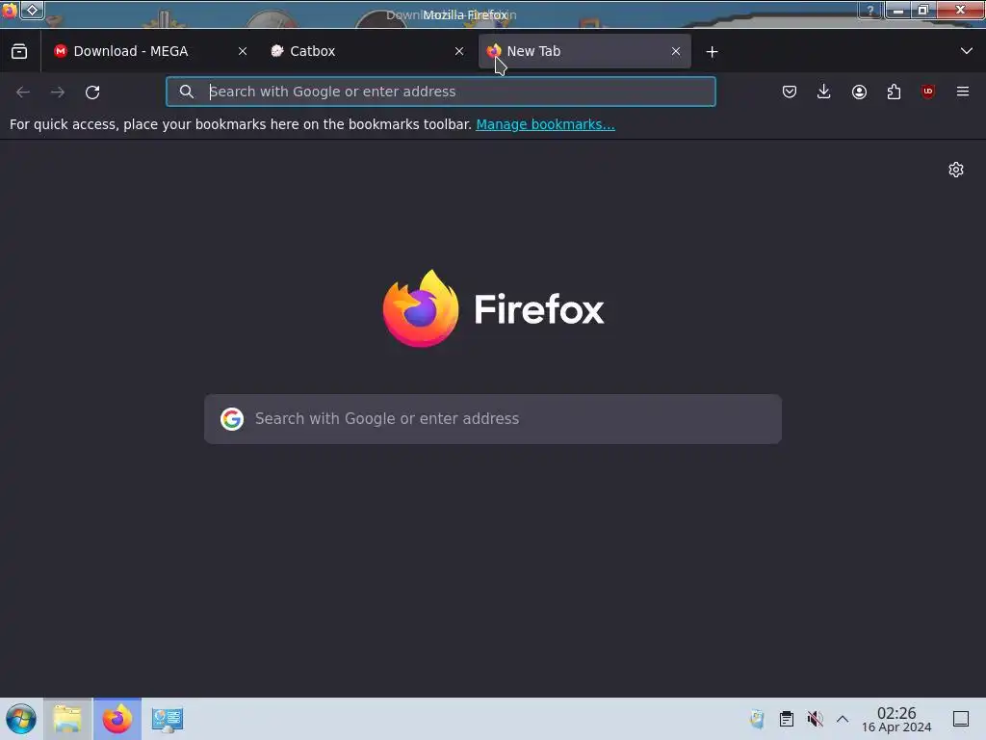Open the Firefox application menu
Screen dimensions: 986x740
(x=963, y=92)
